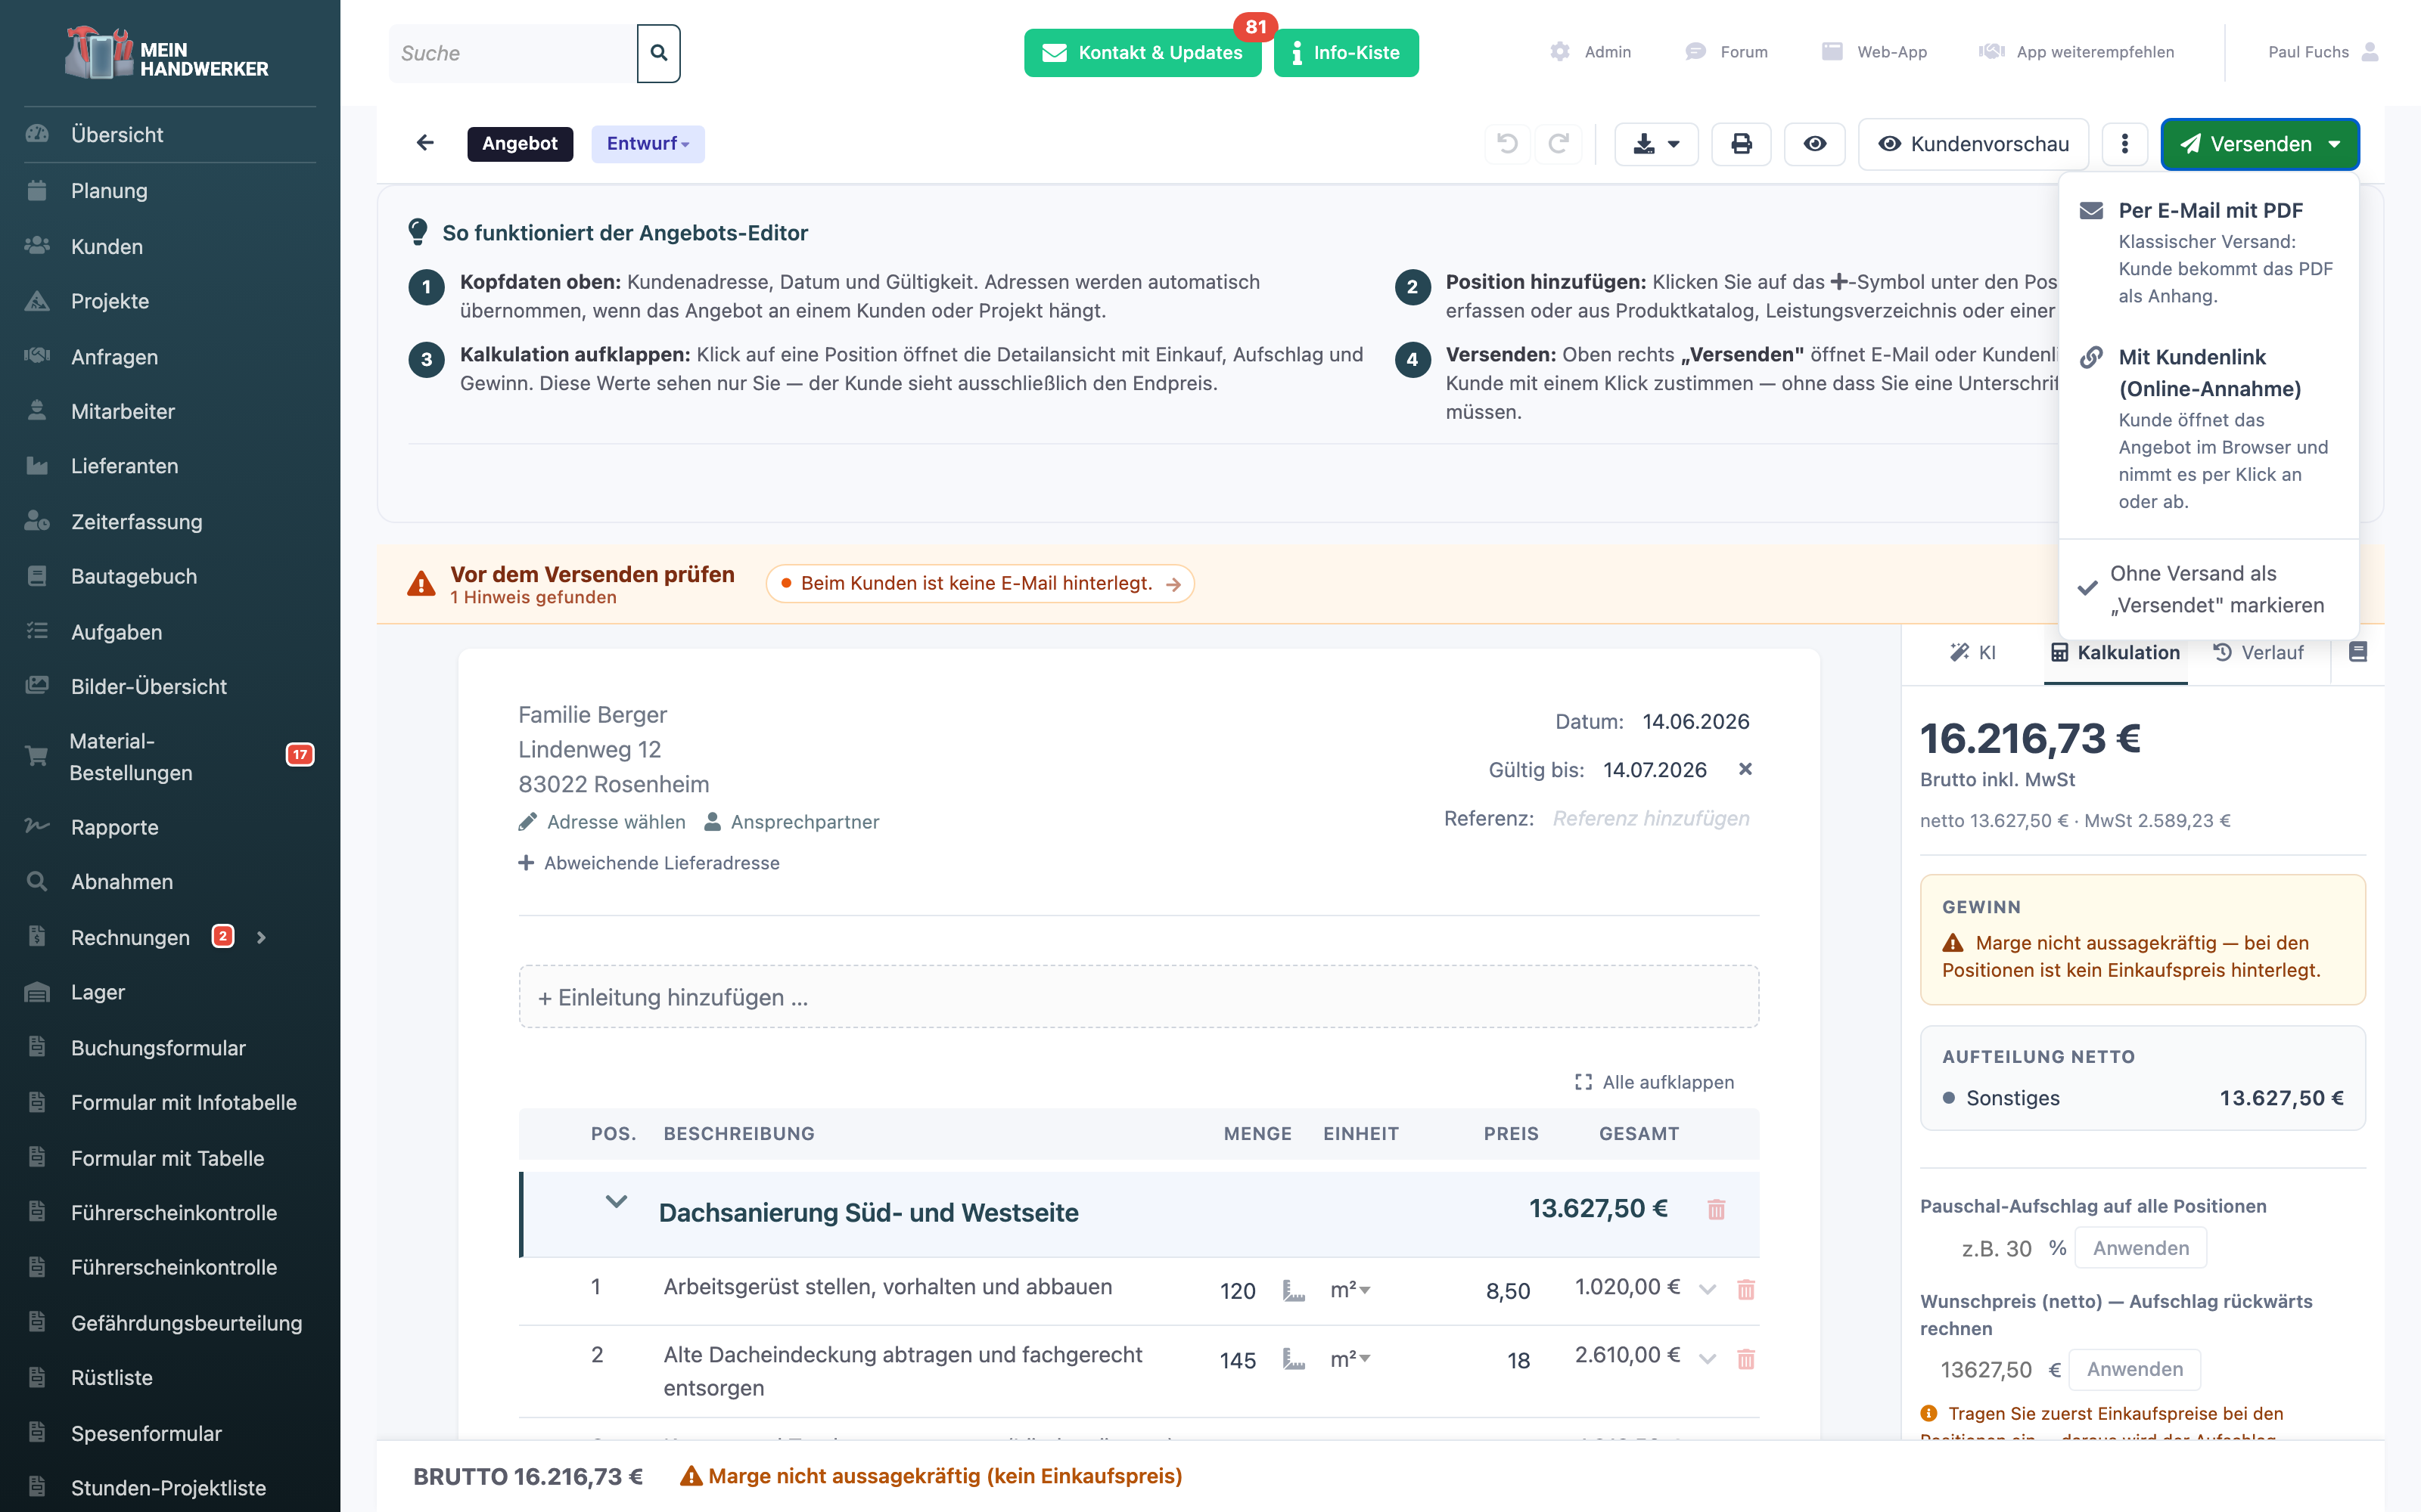Image resolution: width=2421 pixels, height=1512 pixels.
Task: Open the Forum link
Action: 1726,52
